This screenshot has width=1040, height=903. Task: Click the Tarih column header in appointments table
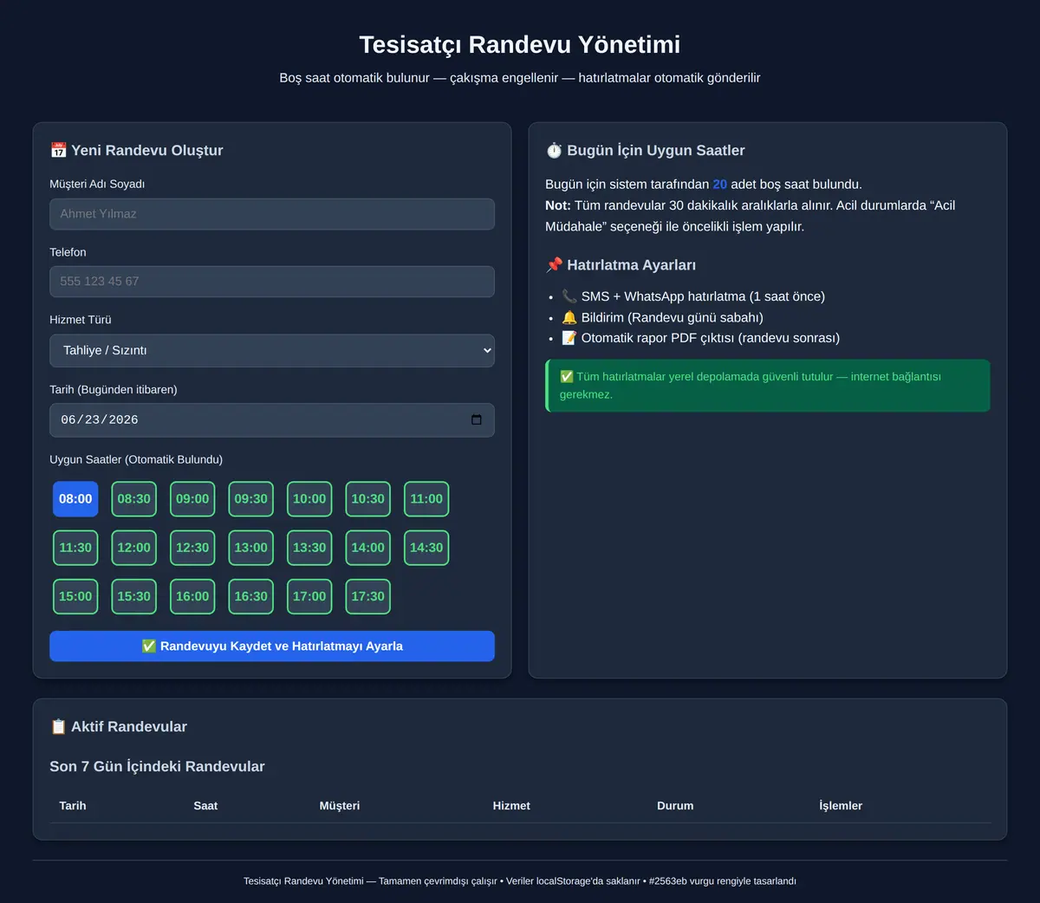tap(73, 806)
